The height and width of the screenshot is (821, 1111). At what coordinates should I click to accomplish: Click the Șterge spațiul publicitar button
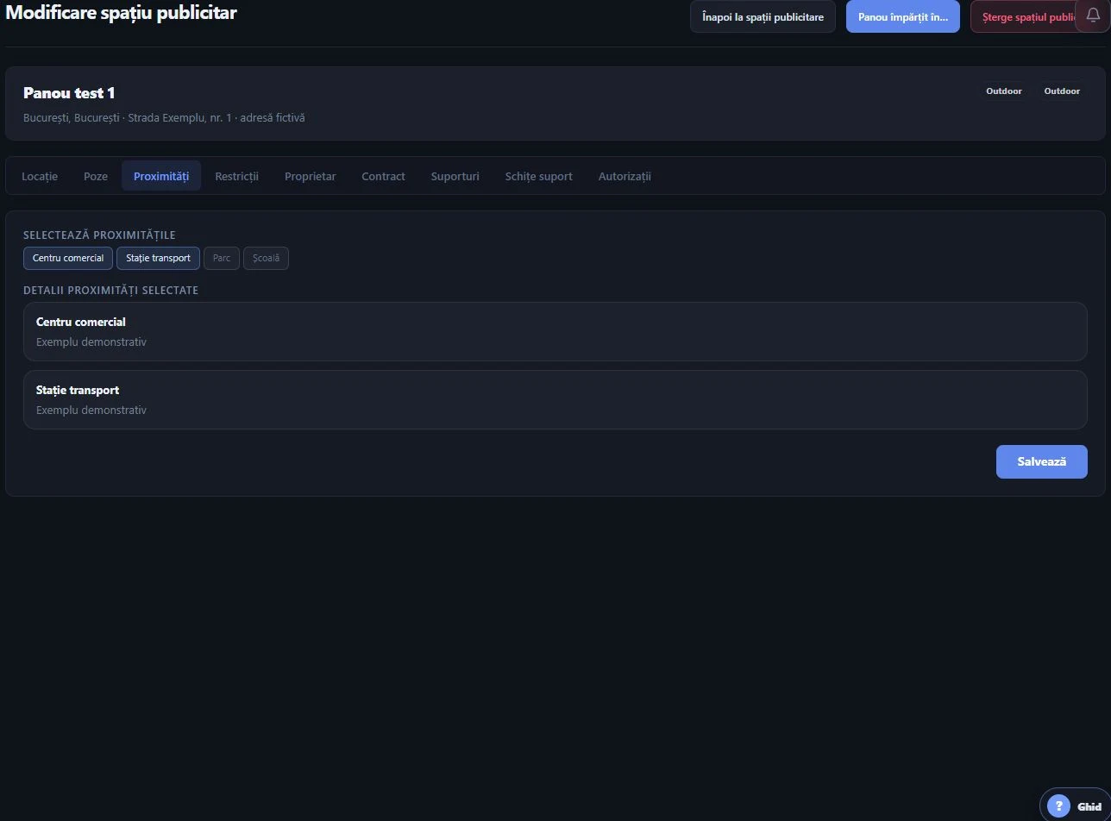1024,16
